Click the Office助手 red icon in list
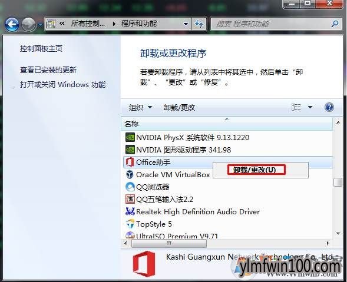This screenshot has width=347, height=282. (130, 162)
